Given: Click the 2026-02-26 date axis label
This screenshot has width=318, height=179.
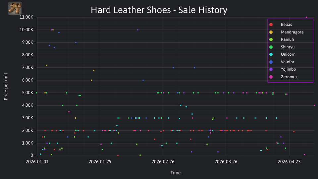Looking at the screenshot, I should coord(163,162).
